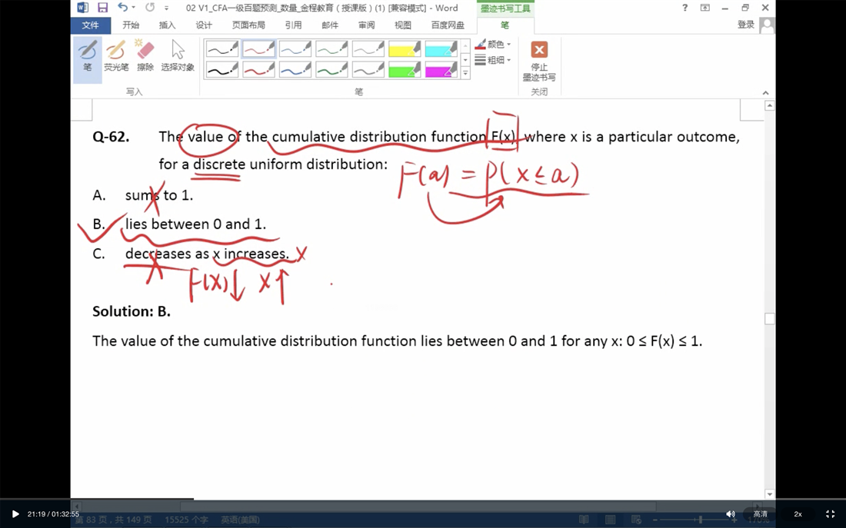The height and width of the screenshot is (528, 846).
Task: Redo the last action
Action: (150, 8)
